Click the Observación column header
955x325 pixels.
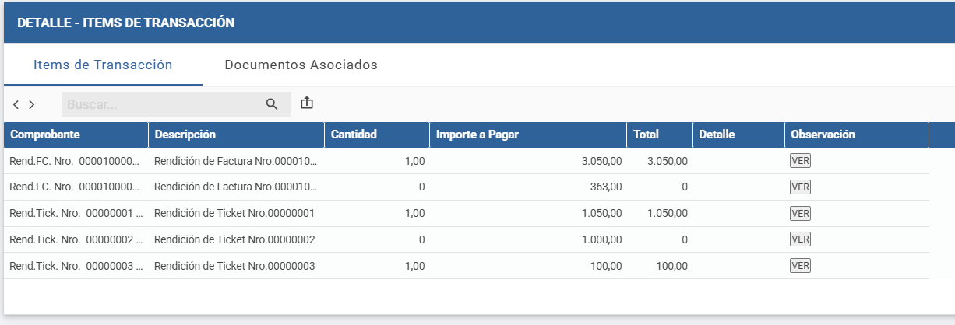coord(823,135)
